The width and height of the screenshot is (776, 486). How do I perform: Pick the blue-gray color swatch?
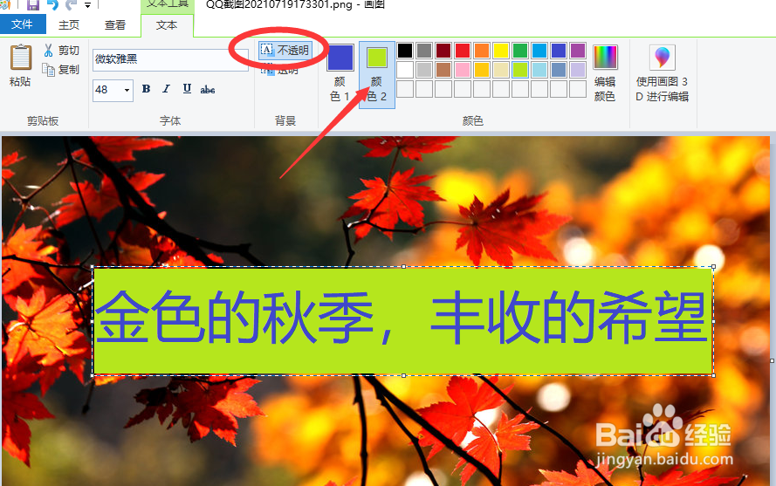(559, 70)
